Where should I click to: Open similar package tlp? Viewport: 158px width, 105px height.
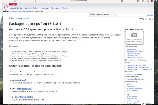[x=128, y=95]
